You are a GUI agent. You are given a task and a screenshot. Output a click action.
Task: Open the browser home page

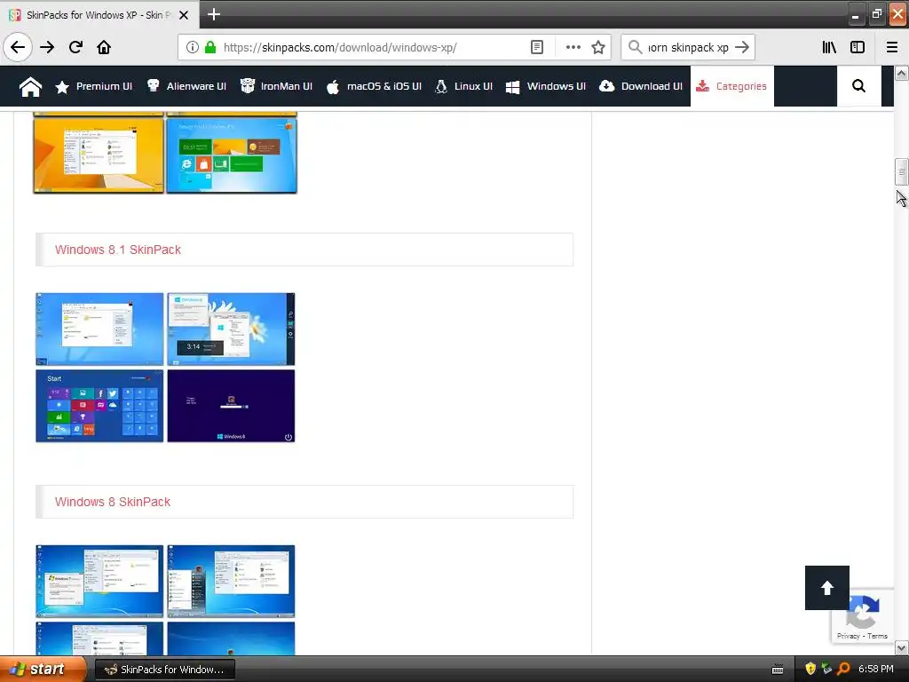pos(104,47)
